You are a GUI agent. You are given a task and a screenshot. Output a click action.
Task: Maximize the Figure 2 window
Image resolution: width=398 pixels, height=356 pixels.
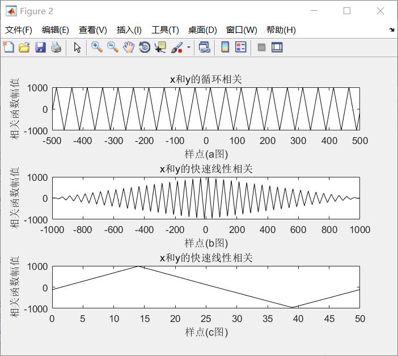pyautogui.click(x=347, y=11)
